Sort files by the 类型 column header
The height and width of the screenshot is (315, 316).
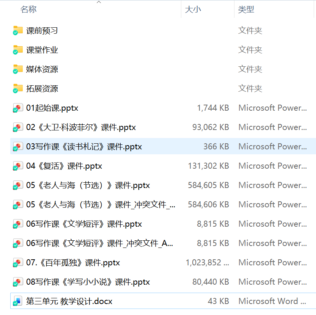[x=246, y=9]
